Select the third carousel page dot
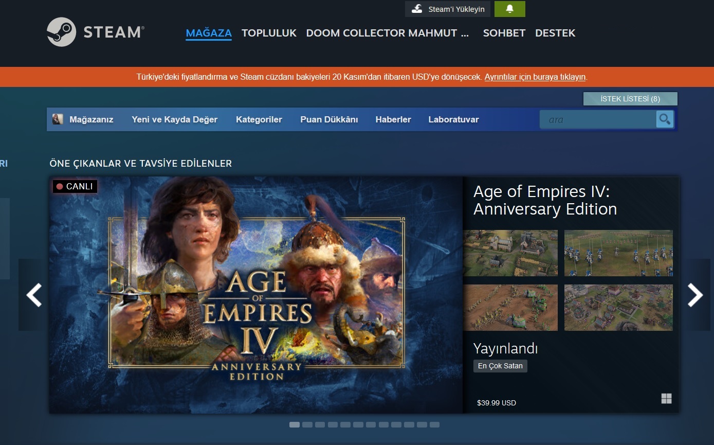The width and height of the screenshot is (714, 445). [320, 425]
